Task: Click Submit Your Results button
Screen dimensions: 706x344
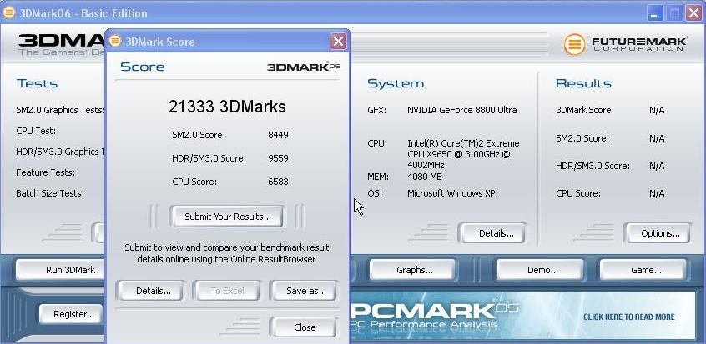Action: 227,217
